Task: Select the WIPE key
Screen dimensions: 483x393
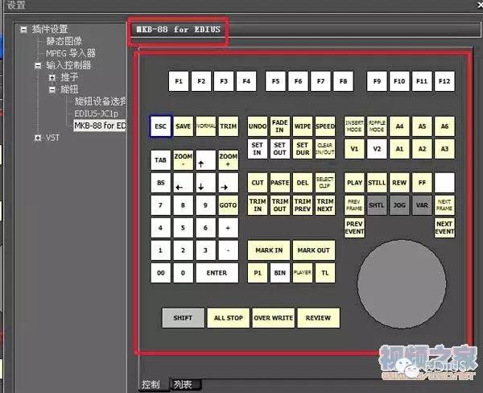Action: click(303, 126)
